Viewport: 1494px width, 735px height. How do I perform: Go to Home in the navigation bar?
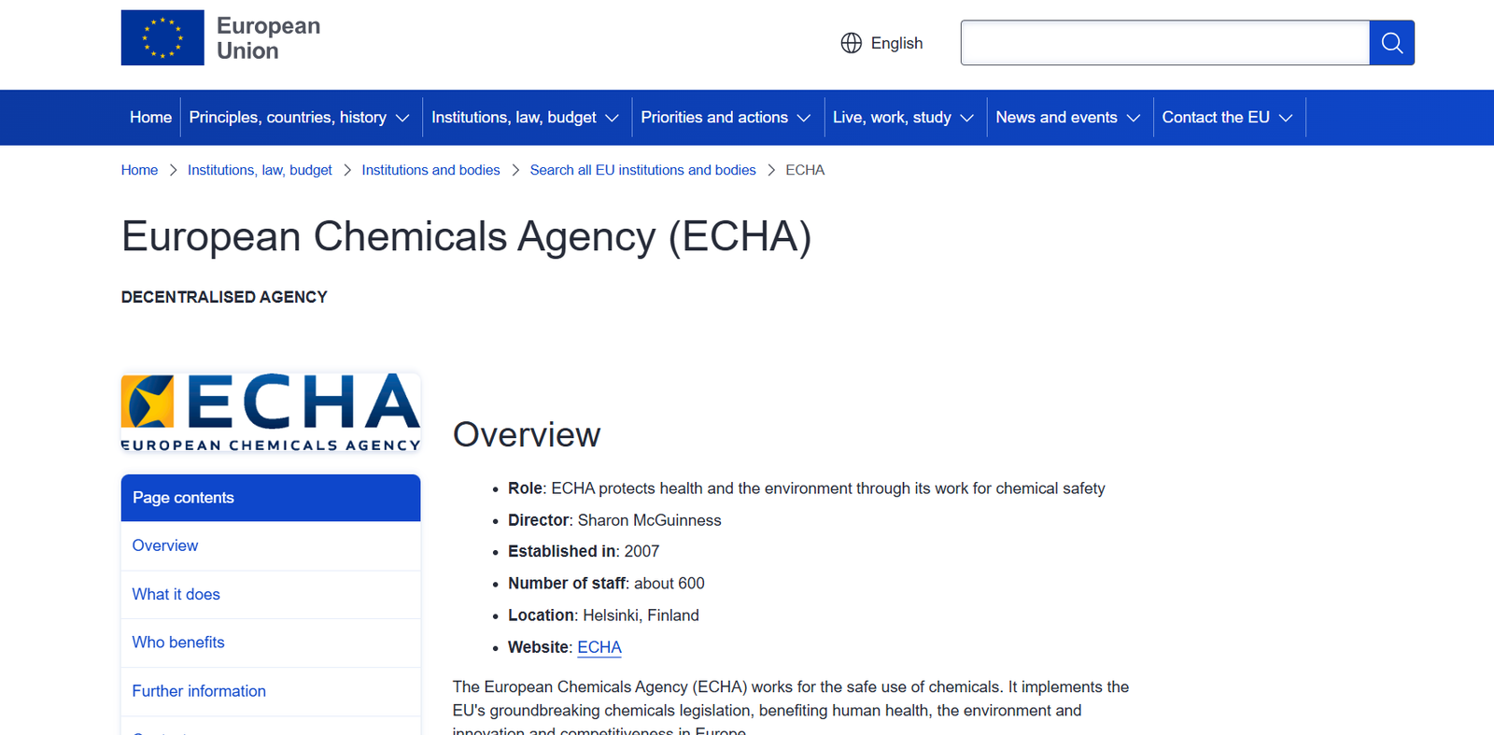150,118
